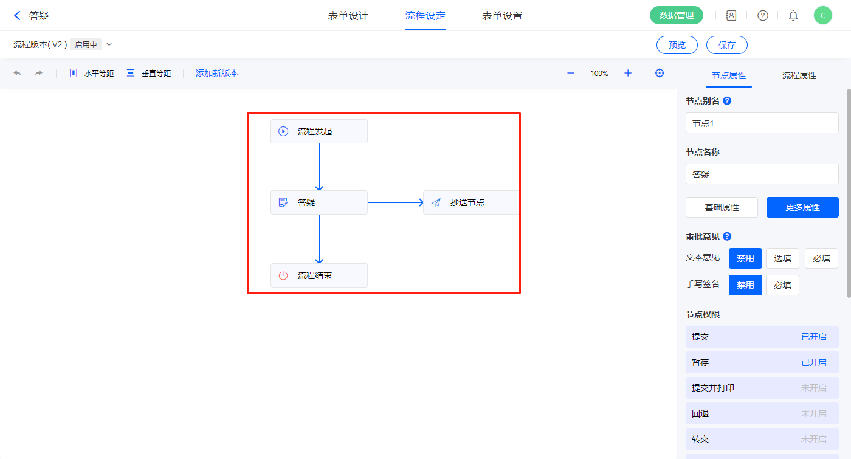Click the horizontal equal spacing icon
851x459 pixels.
coord(74,73)
